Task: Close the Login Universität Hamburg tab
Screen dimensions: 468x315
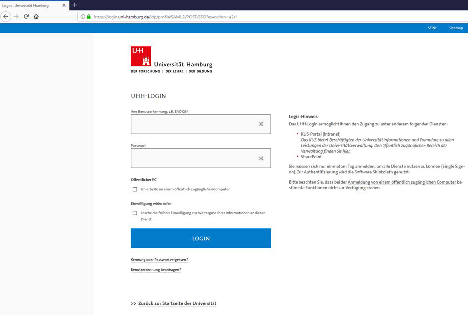Action: click(x=64, y=5)
